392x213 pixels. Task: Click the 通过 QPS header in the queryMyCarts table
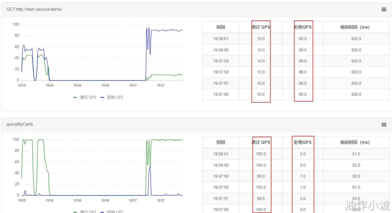coord(261,142)
